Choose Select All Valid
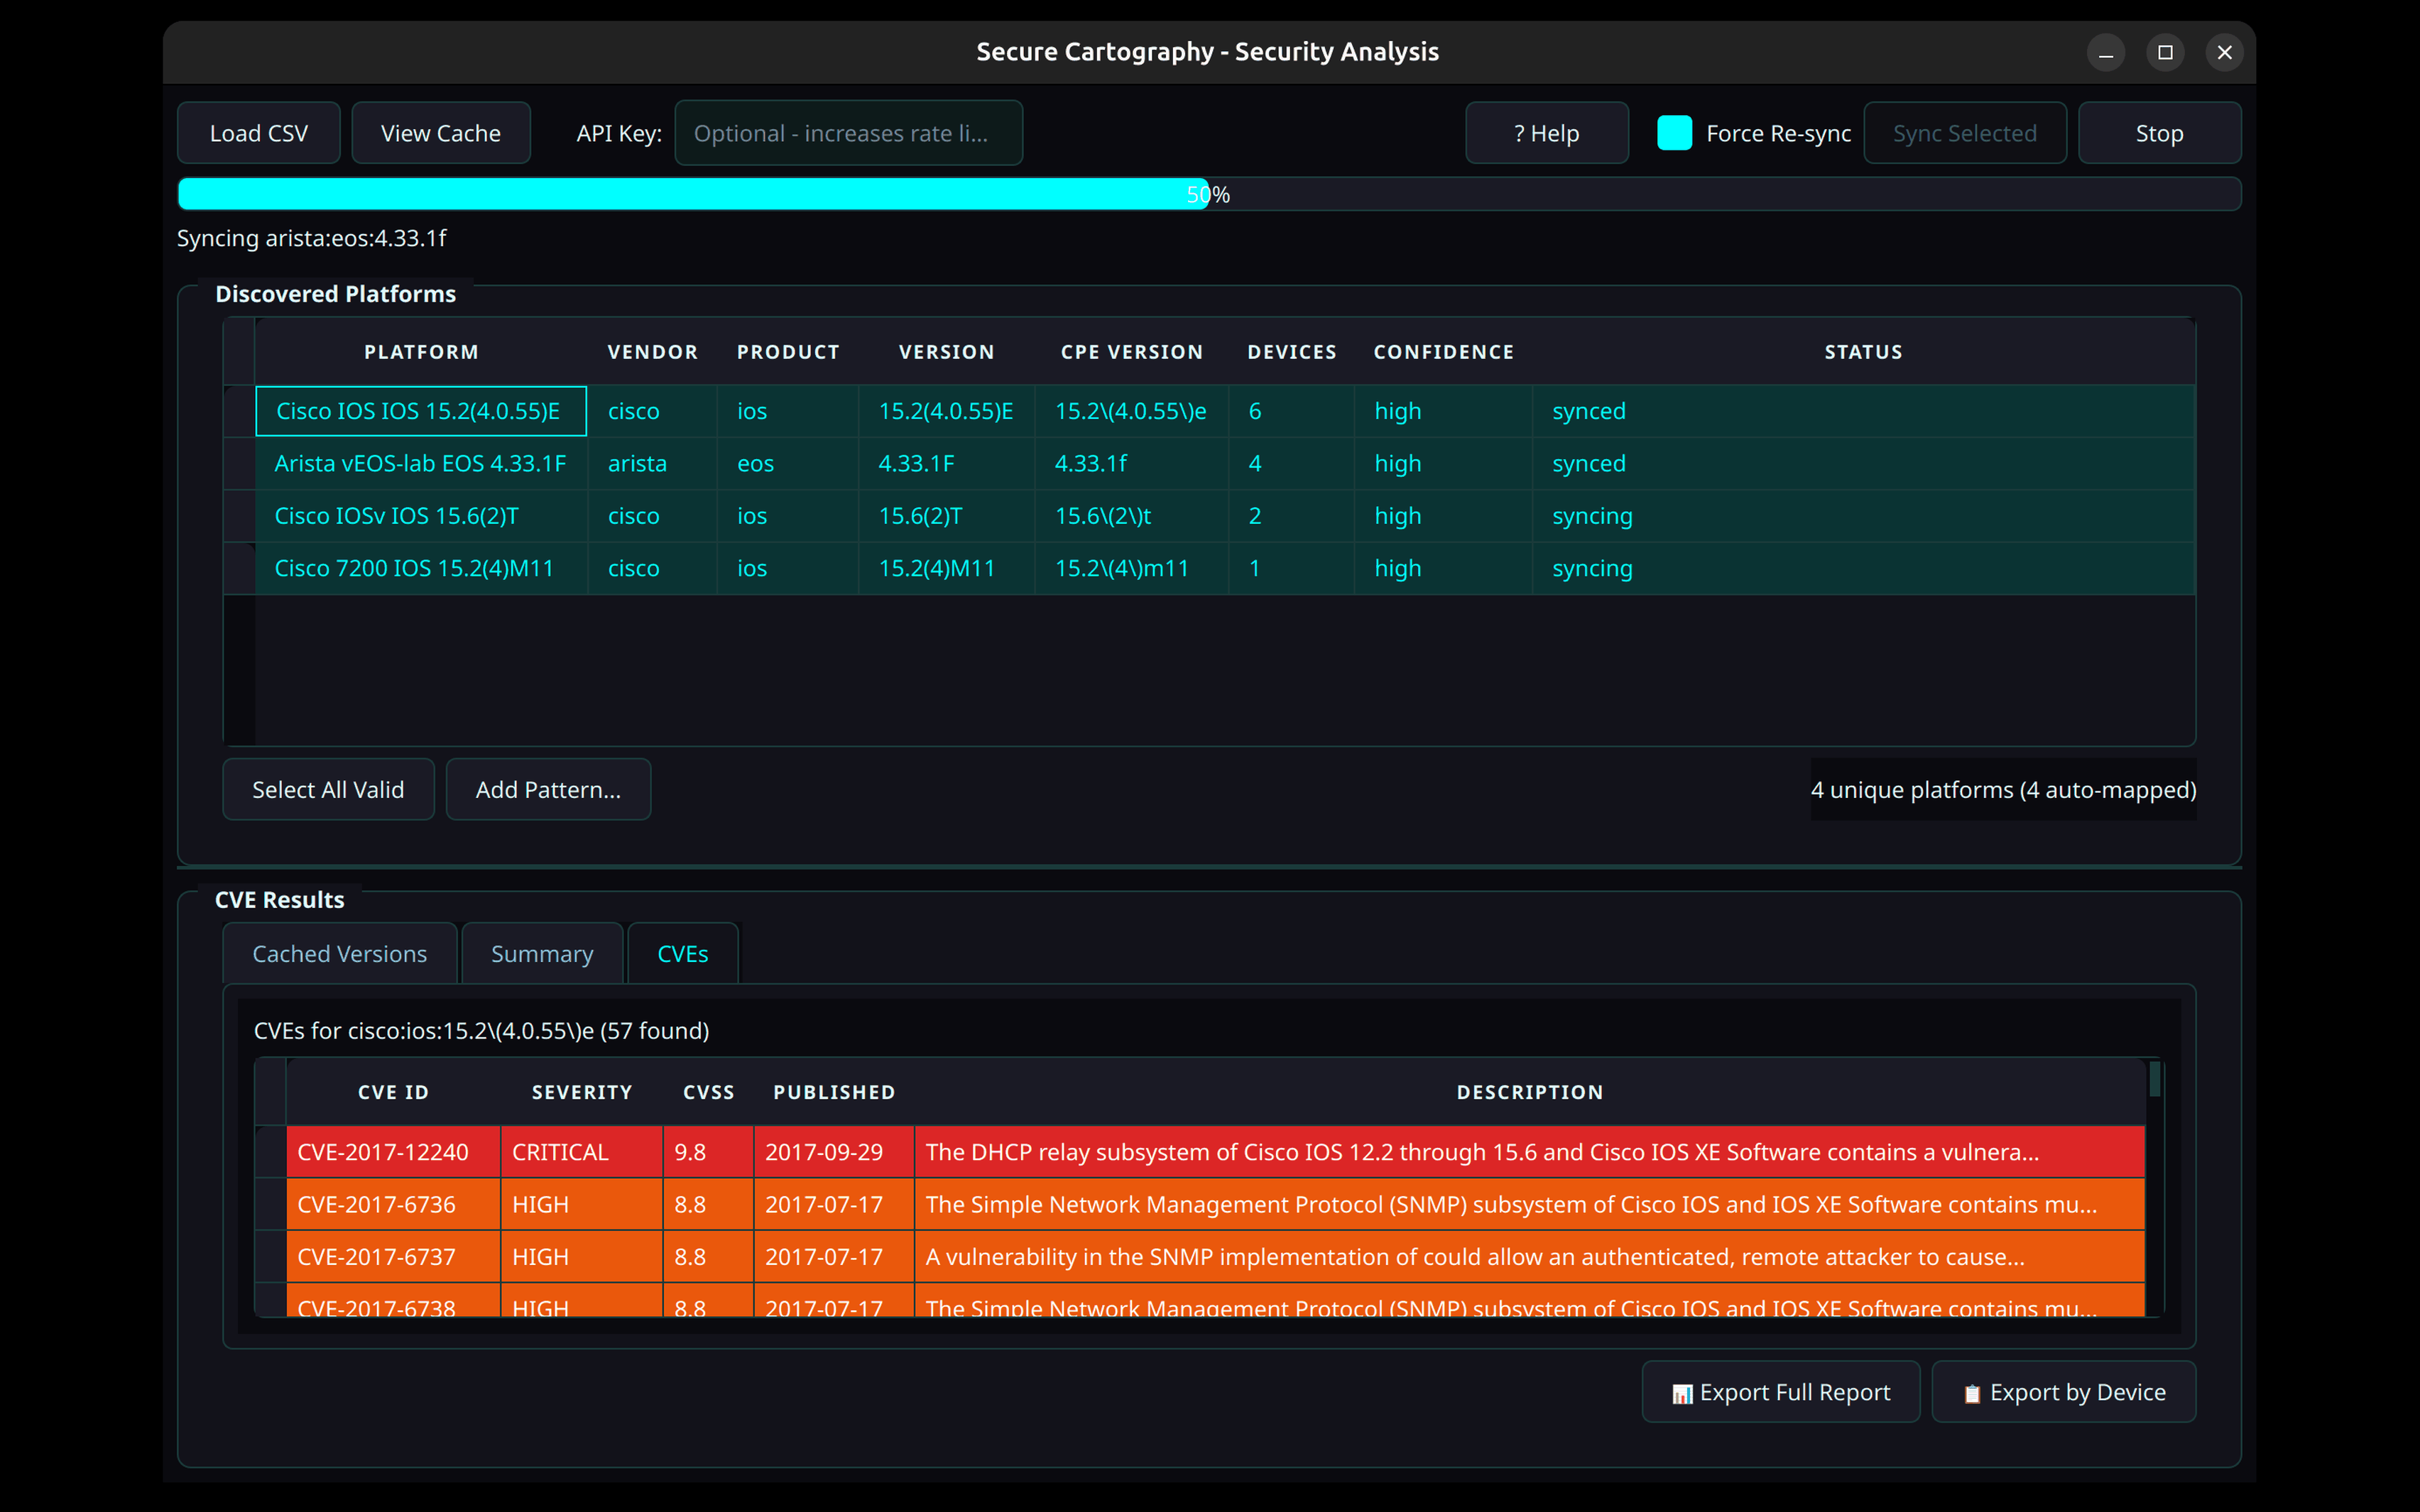The image size is (2420, 1512). click(328, 789)
